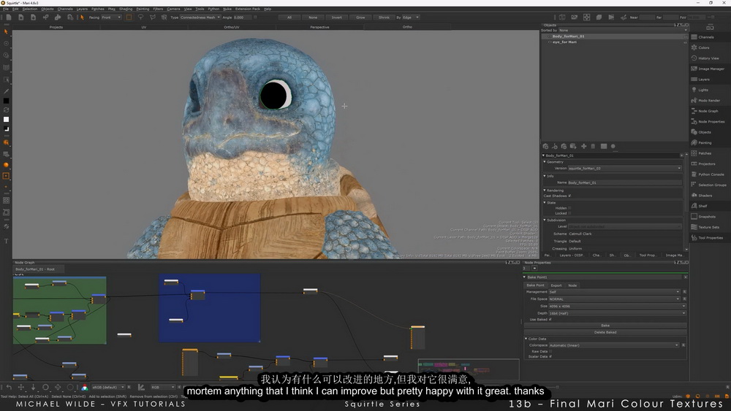Image resolution: width=731 pixels, height=411 pixels.
Task: Open the Extension Pack menu
Action: tap(248, 9)
